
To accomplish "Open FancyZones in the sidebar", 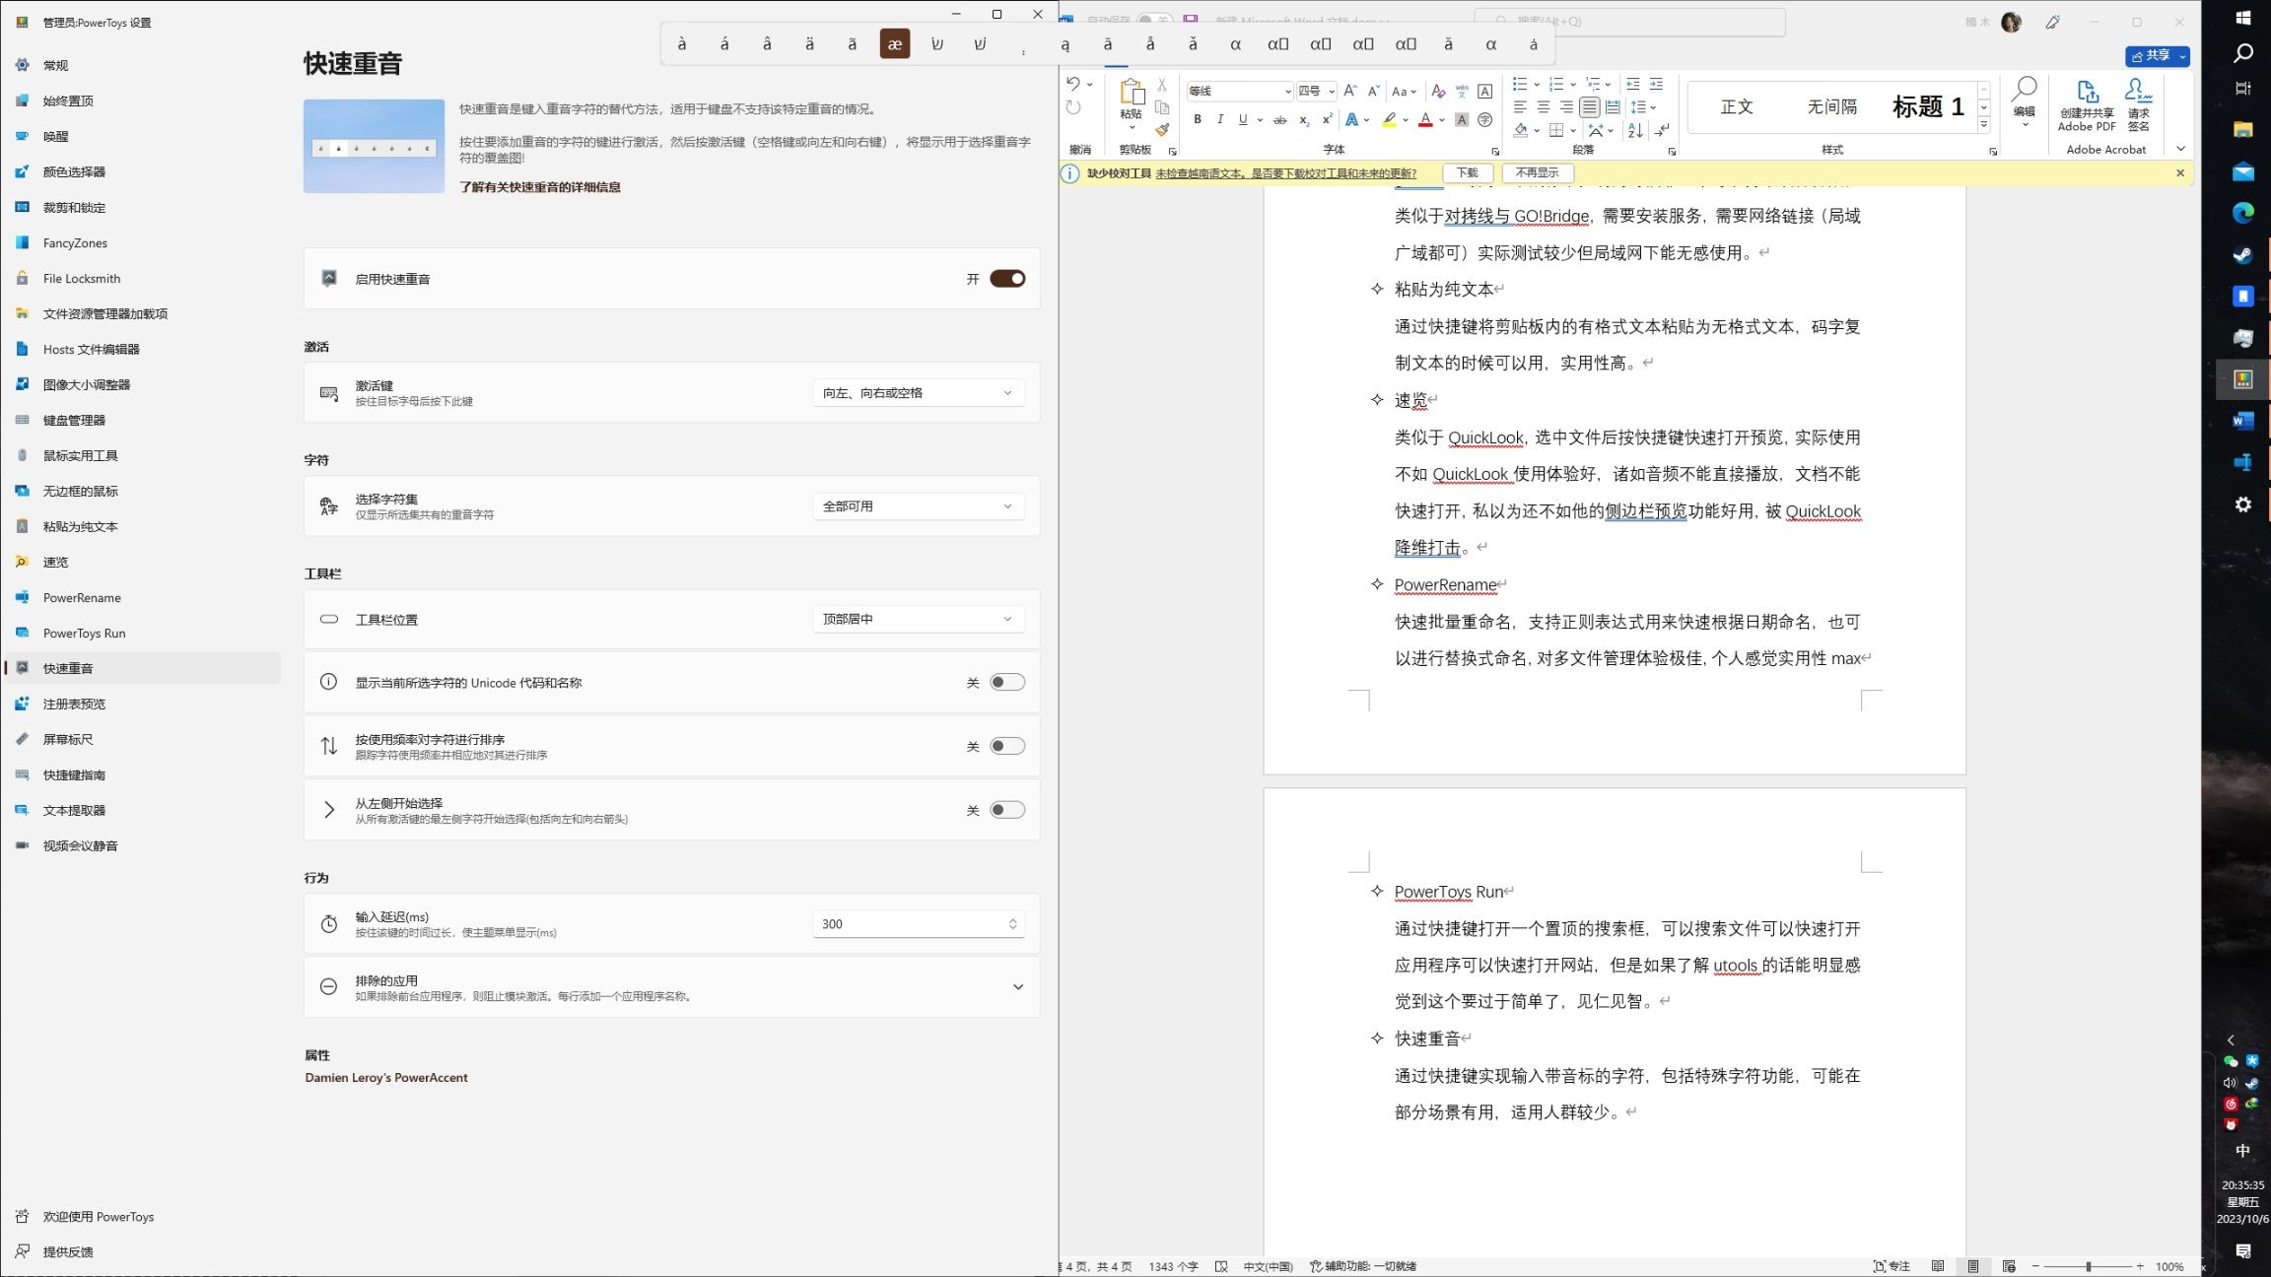I will tap(75, 243).
